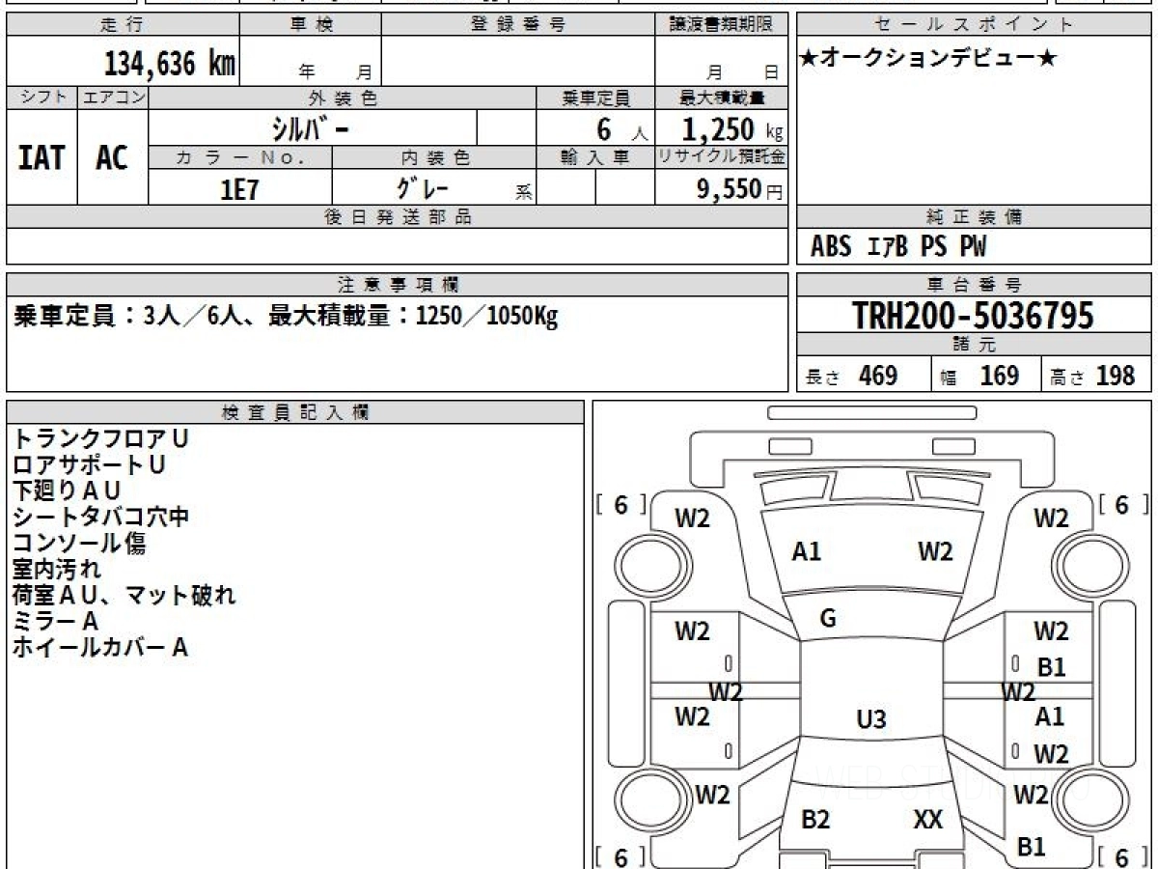
Task: Click the ★オークションデビュー★ sales point text
Action: [x=928, y=59]
